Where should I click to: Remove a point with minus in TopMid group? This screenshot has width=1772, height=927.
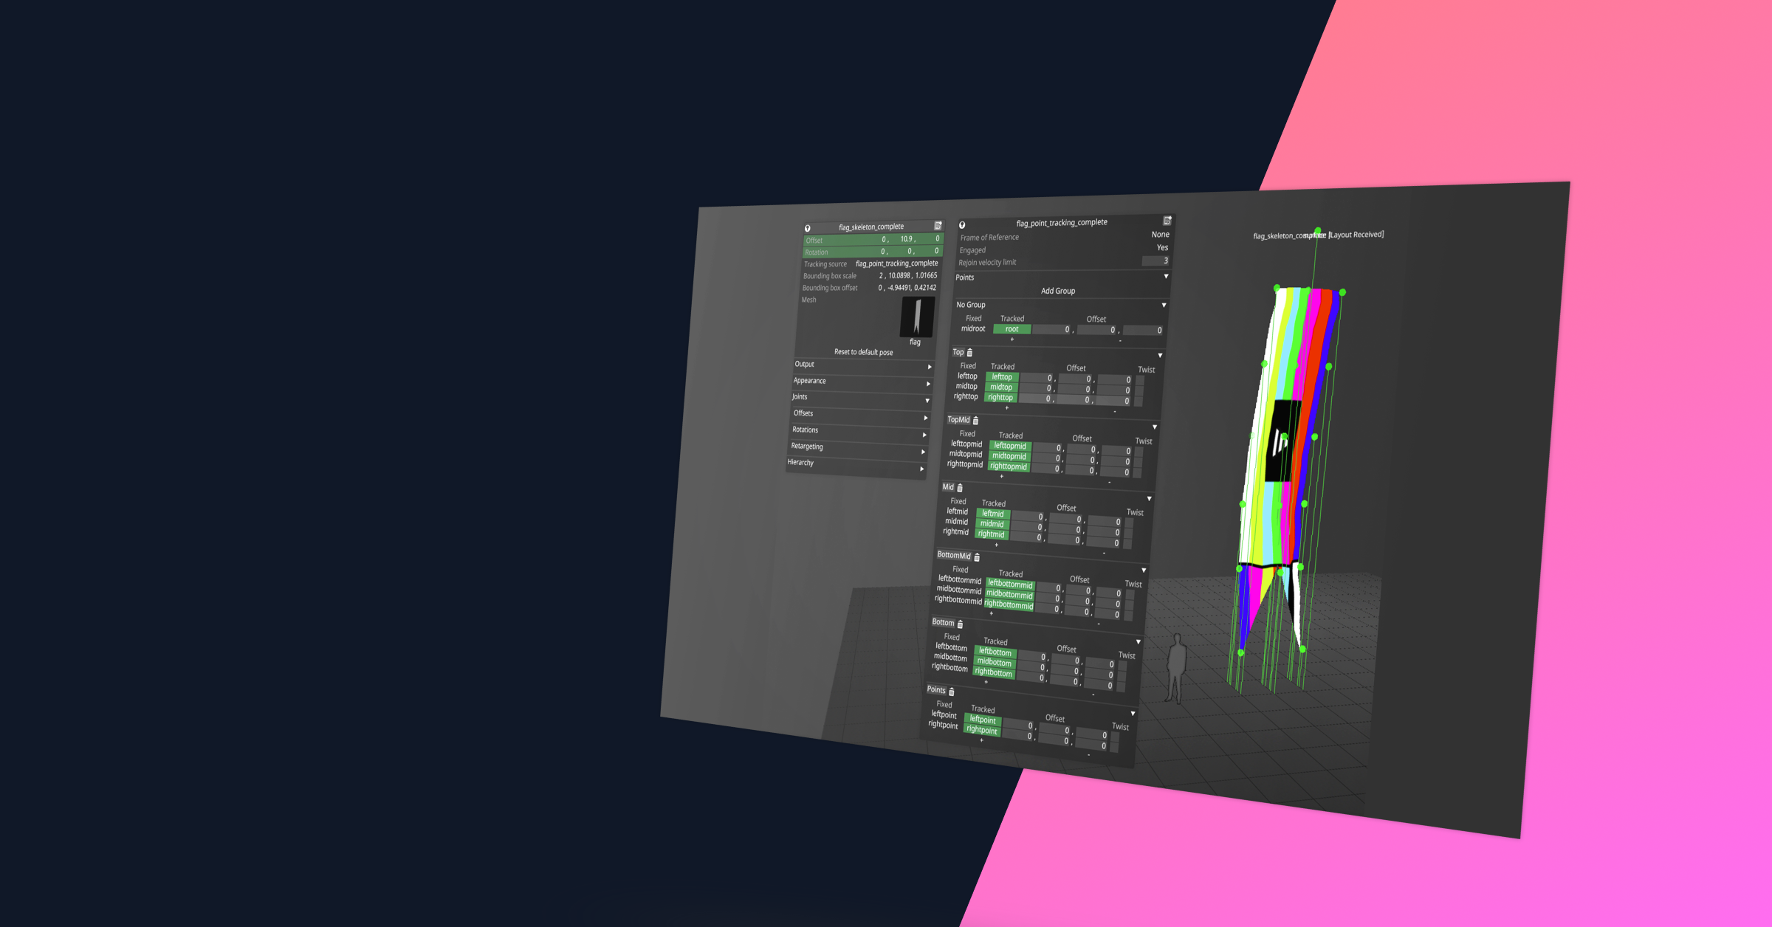(1109, 482)
